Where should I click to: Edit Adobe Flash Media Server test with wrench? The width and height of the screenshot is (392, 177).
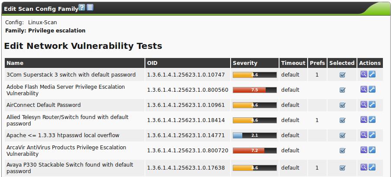coord(372,90)
